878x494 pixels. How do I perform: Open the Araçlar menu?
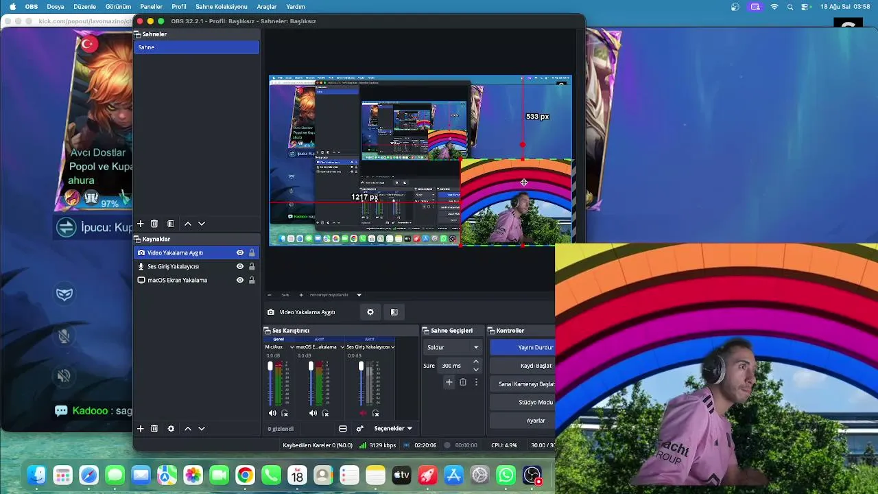click(266, 7)
